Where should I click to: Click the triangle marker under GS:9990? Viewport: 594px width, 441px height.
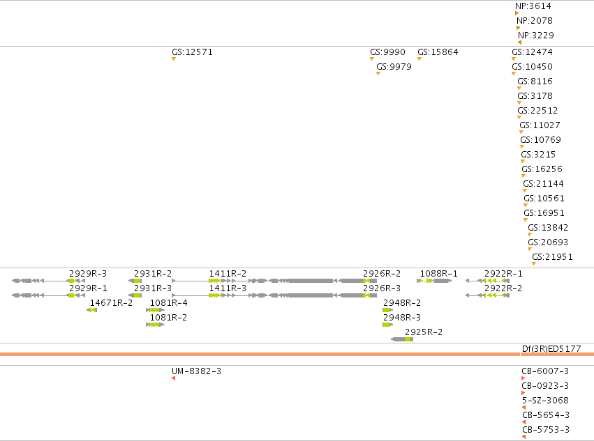click(x=371, y=59)
